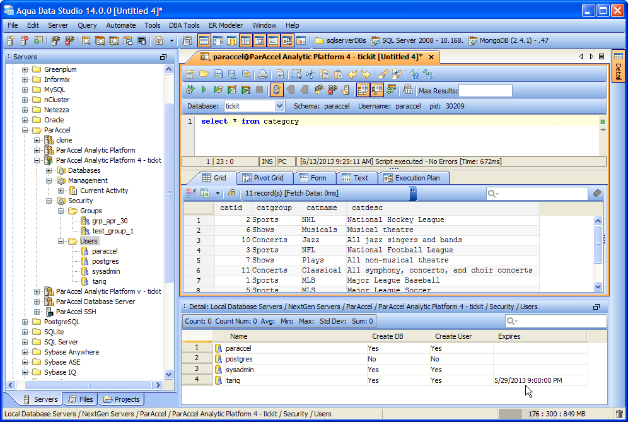This screenshot has width=628, height=422.
Task: Click the green Execute play icon
Action: (x=204, y=90)
